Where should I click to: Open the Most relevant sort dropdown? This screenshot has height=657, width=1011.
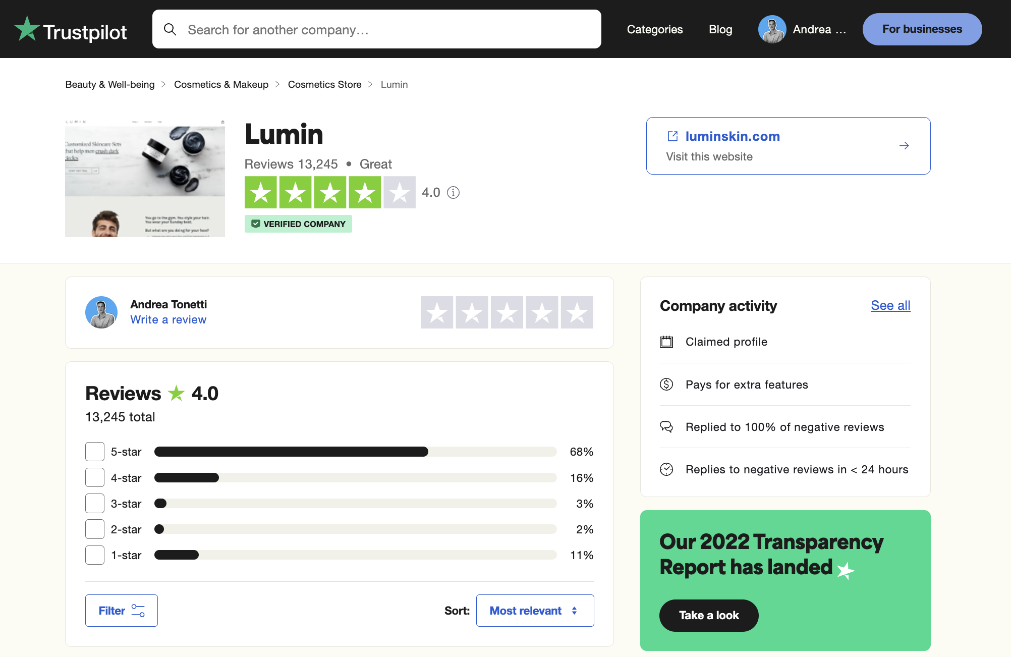coord(535,611)
